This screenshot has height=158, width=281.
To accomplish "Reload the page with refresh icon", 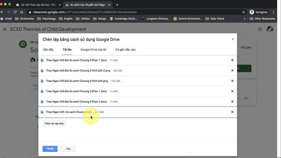I will coord(15,12).
